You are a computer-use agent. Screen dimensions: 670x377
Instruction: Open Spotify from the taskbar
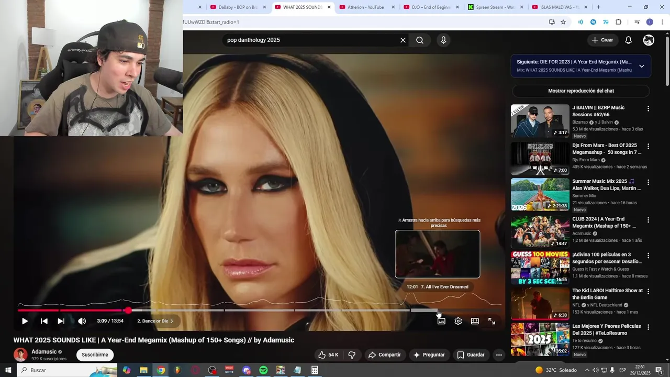(x=263, y=370)
